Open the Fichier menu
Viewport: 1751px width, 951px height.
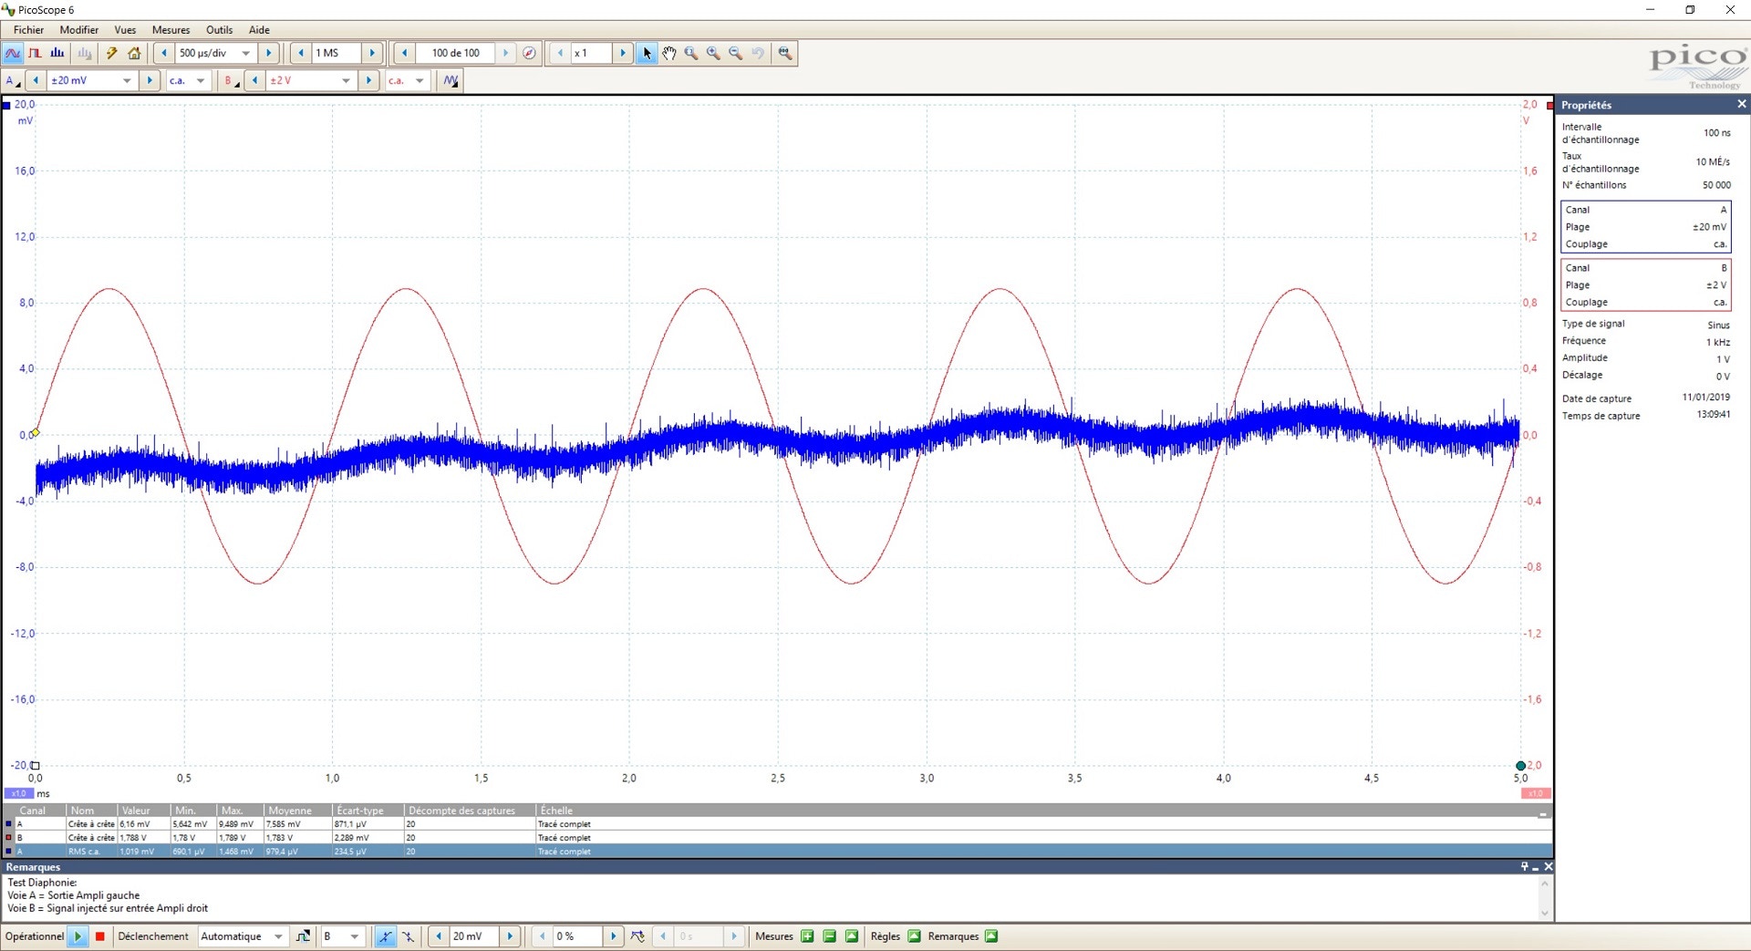(x=28, y=29)
